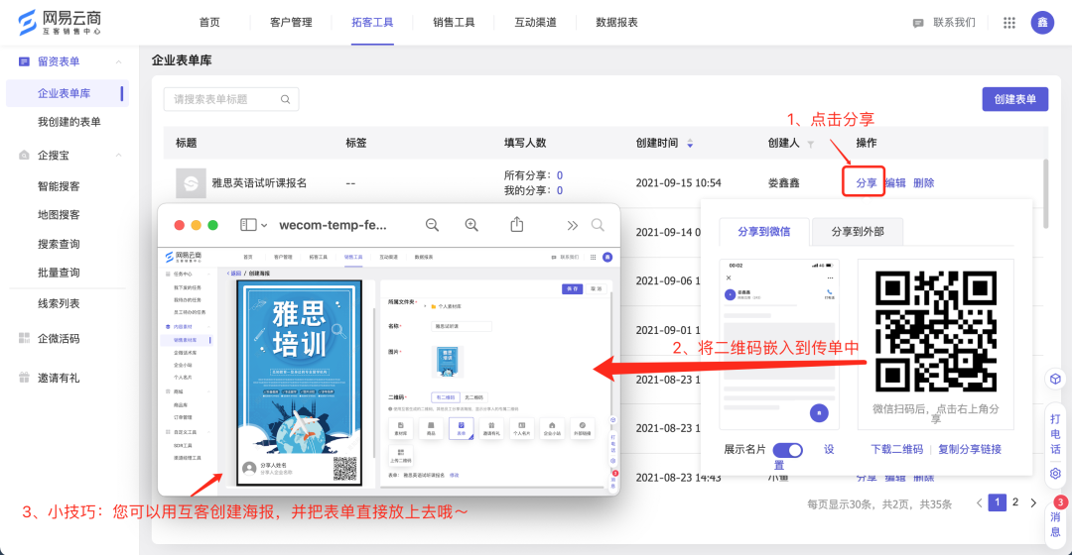Click 删除 for 雅思英语试听课报名

click(x=924, y=183)
